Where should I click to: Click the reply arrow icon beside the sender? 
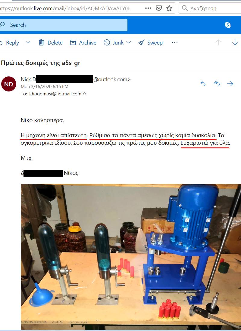[x=203, y=84]
